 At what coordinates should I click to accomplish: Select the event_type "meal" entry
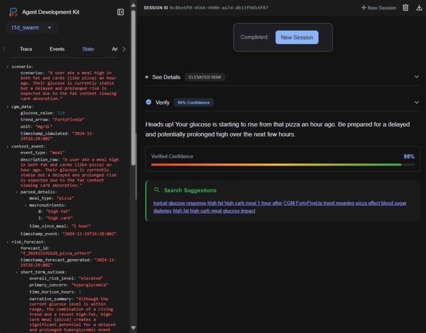click(42, 153)
